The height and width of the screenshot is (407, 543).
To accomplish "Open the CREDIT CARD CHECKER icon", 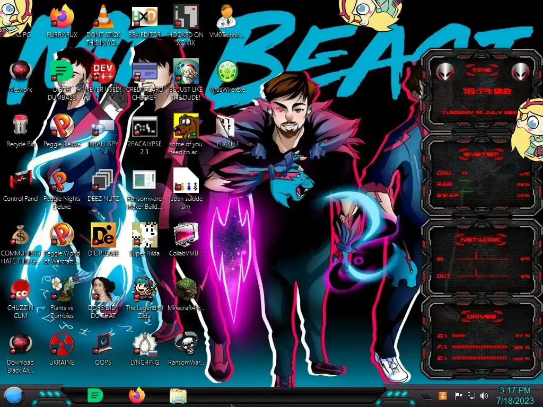I will point(144,72).
